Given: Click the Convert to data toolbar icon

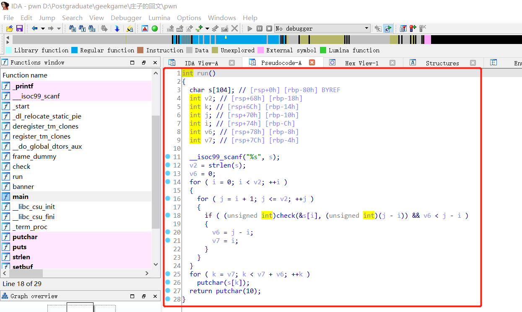Looking at the screenshot, I should pyautogui.click(x=180, y=28).
